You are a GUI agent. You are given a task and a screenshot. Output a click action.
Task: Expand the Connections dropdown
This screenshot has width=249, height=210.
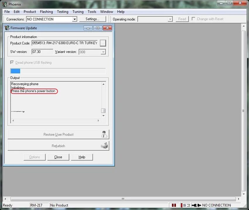[x=75, y=19]
